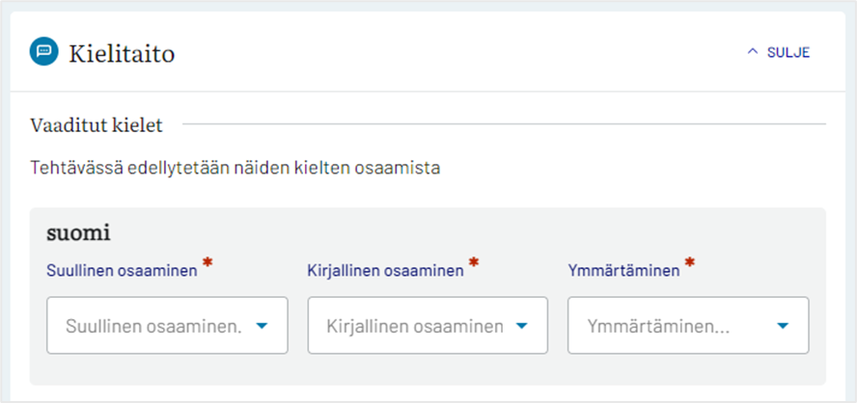Screen dimensions: 857x403
Task: Collapse the section with the SULJE button
Action: coord(778,52)
